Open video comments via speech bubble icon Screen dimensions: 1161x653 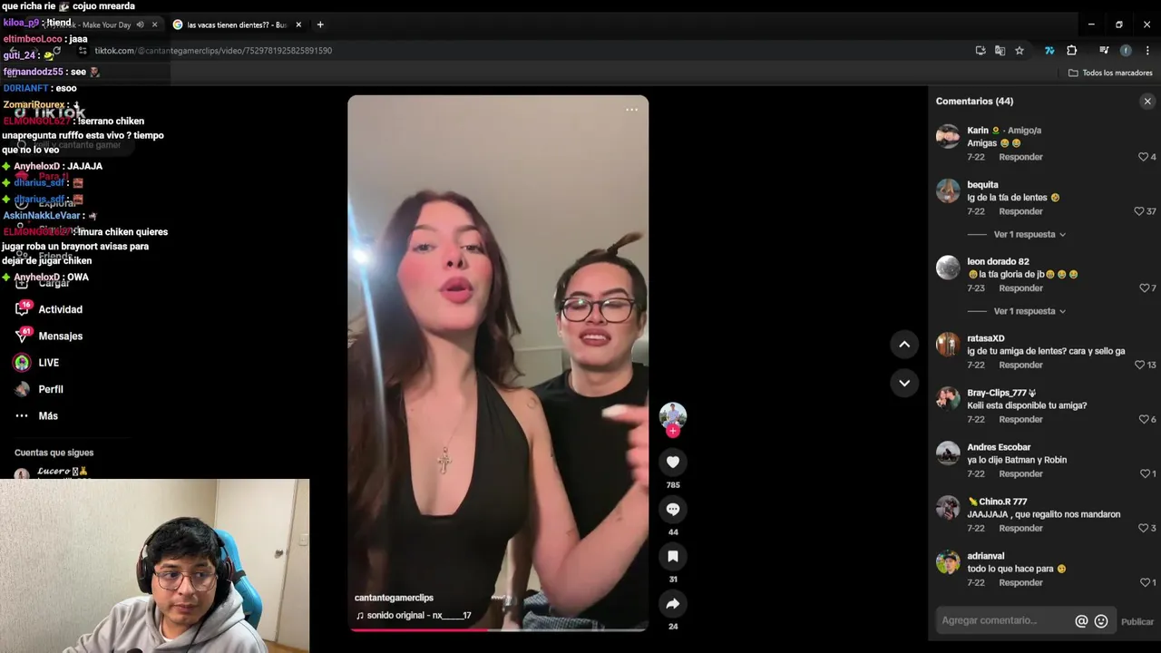tap(672, 509)
